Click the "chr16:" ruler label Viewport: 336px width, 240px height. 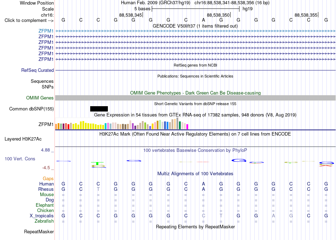coord(47,15)
